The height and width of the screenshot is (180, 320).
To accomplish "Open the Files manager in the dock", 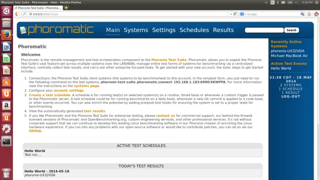I will click(6, 23).
